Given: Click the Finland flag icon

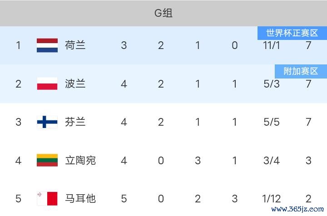Looking at the screenshot, I should pos(47,122).
